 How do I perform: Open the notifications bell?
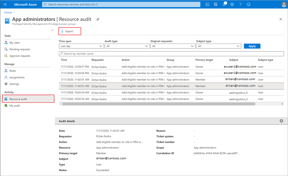[224, 4]
